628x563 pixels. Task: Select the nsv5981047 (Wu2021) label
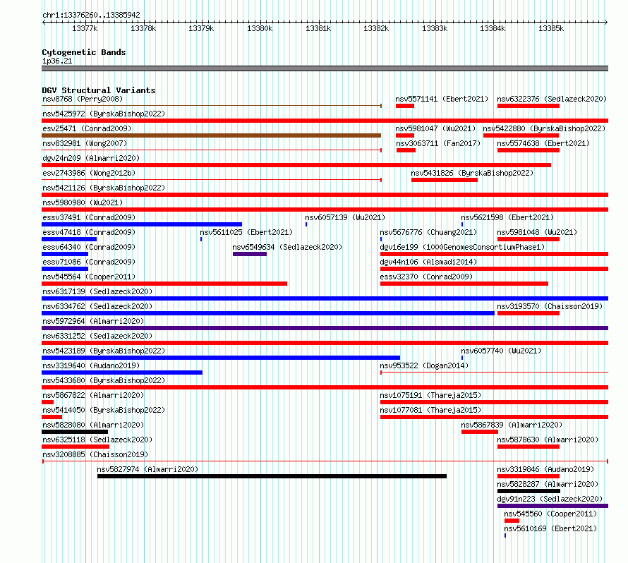[x=435, y=128]
